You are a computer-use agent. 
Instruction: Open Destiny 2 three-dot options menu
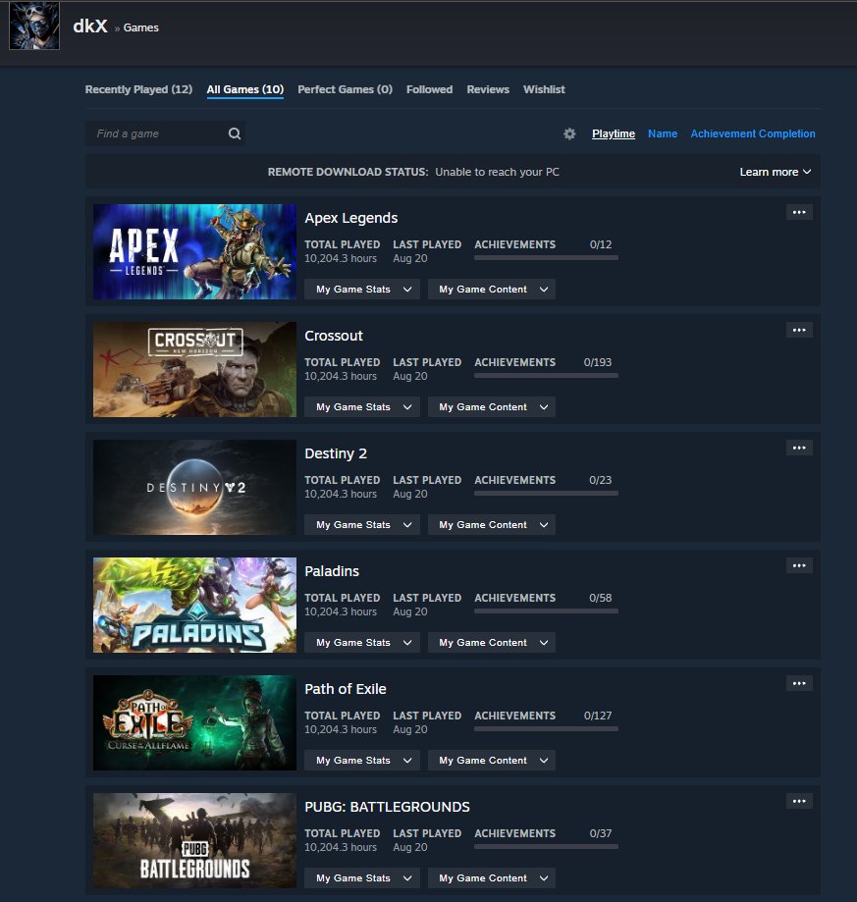[x=799, y=449]
